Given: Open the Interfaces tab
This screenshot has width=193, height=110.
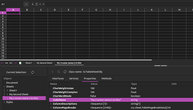Looking at the screenshot, I should tap(58, 78).
